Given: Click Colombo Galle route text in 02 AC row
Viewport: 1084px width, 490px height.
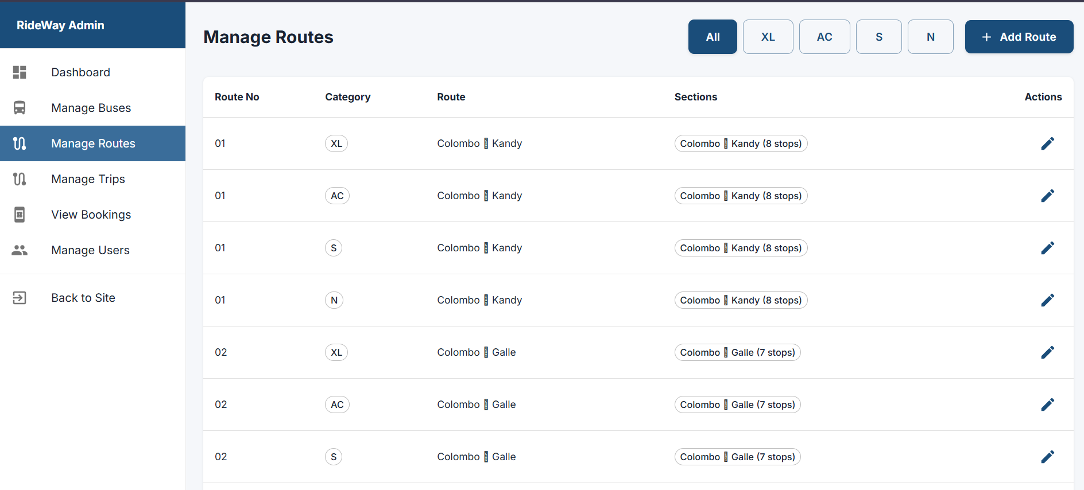Looking at the screenshot, I should [477, 405].
